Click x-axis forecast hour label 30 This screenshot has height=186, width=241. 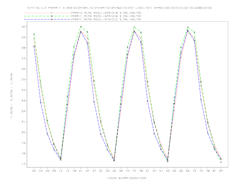point(101,171)
